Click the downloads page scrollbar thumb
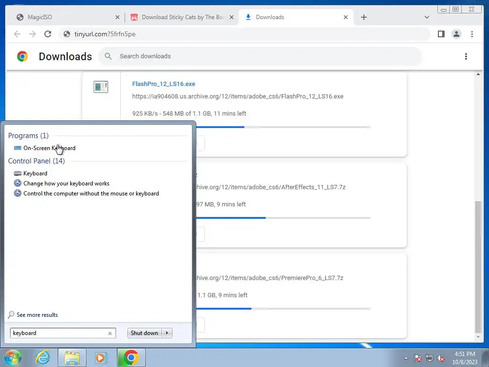 pos(478,267)
